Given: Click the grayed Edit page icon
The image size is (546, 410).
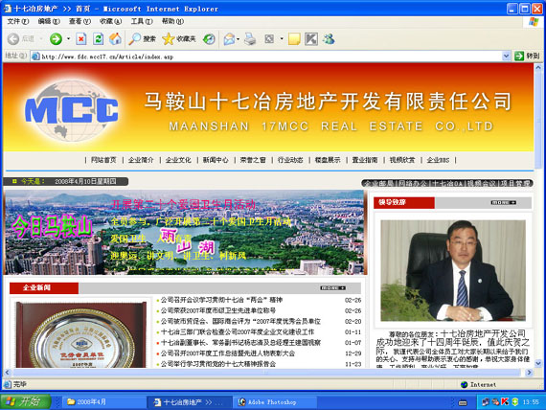Looking at the screenshot, I should pos(269,38).
